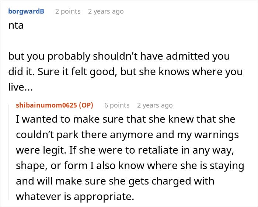258x207 pixels.
Task: Click the line starting "shape, or form"
Action: click(x=130, y=166)
